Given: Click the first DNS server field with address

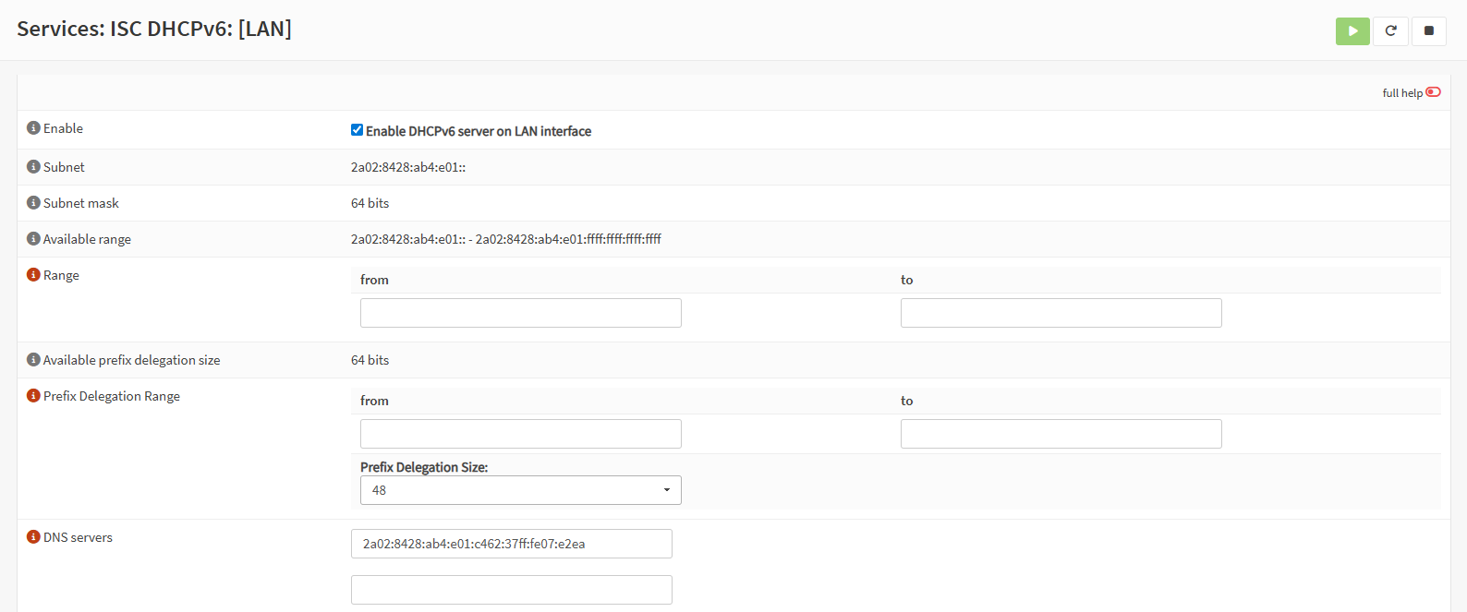Looking at the screenshot, I should 512,544.
